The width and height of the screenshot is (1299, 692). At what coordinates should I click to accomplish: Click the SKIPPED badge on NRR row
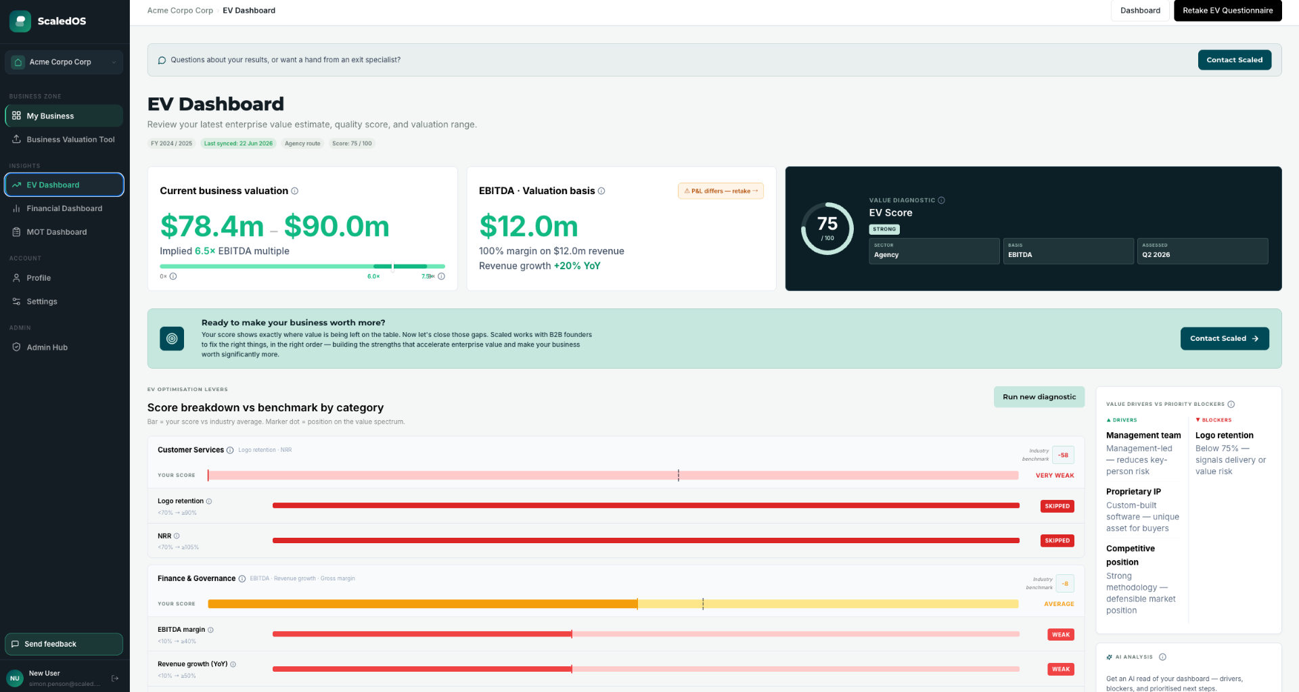pos(1057,541)
